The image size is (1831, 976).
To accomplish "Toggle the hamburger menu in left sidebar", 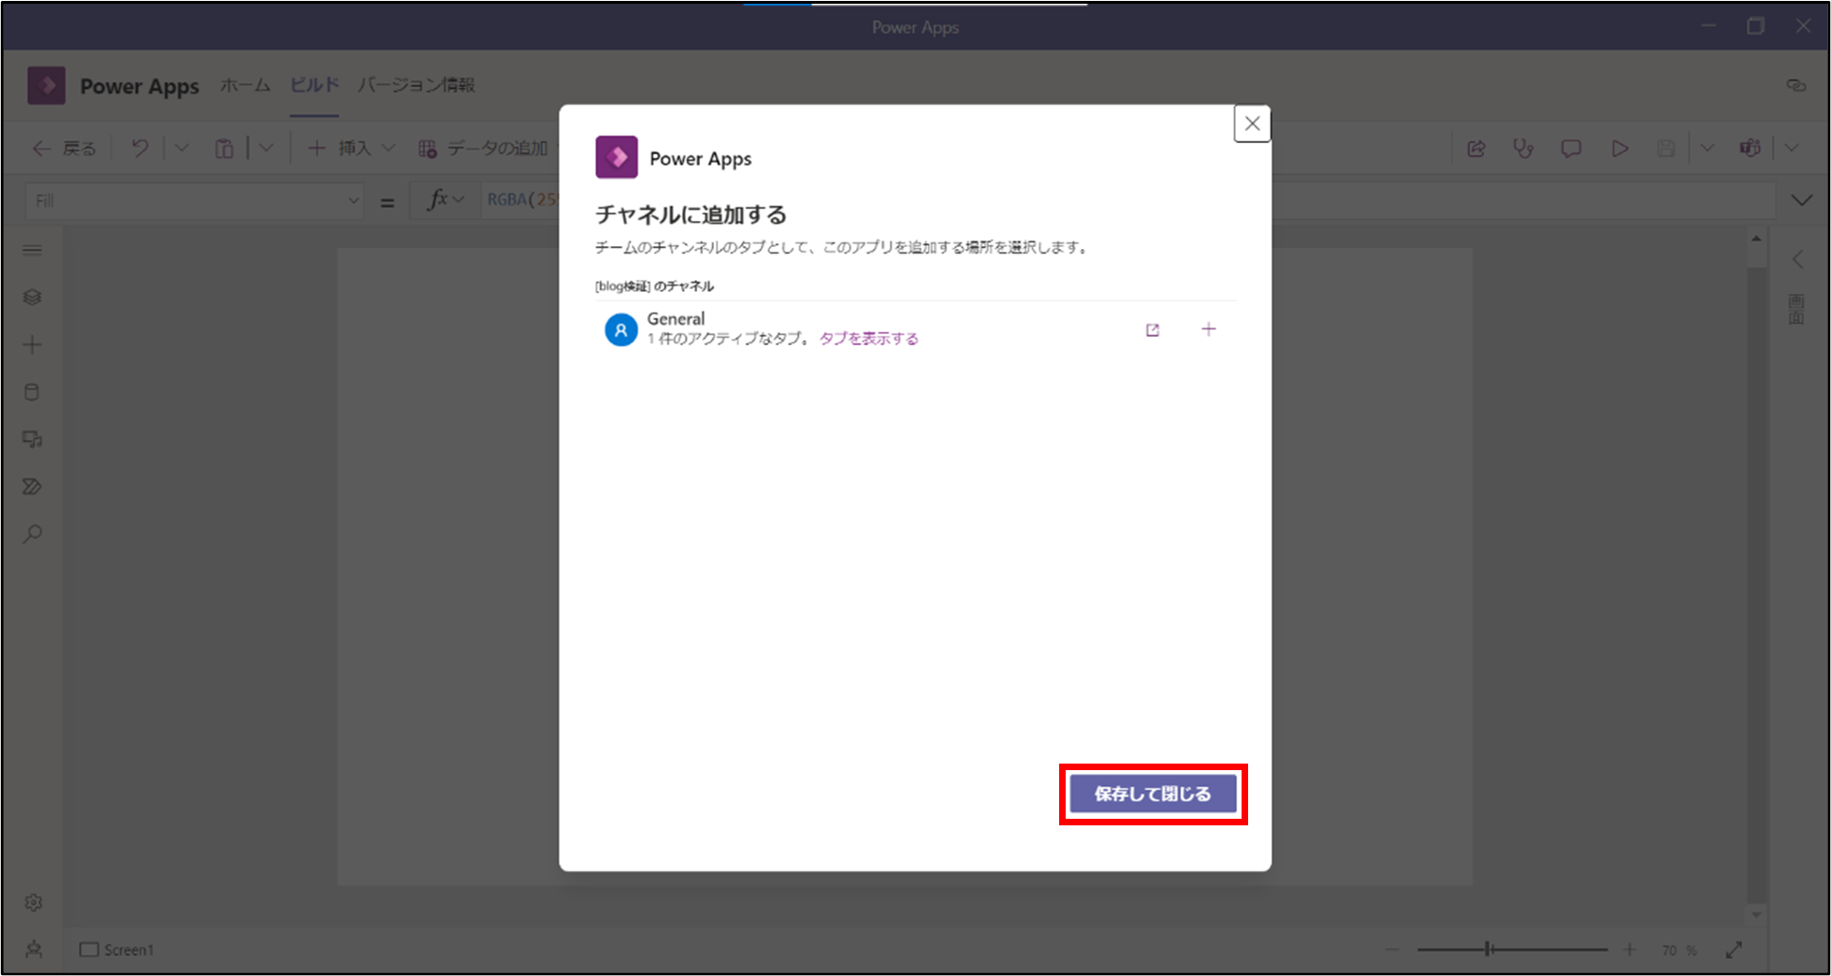I will [33, 250].
